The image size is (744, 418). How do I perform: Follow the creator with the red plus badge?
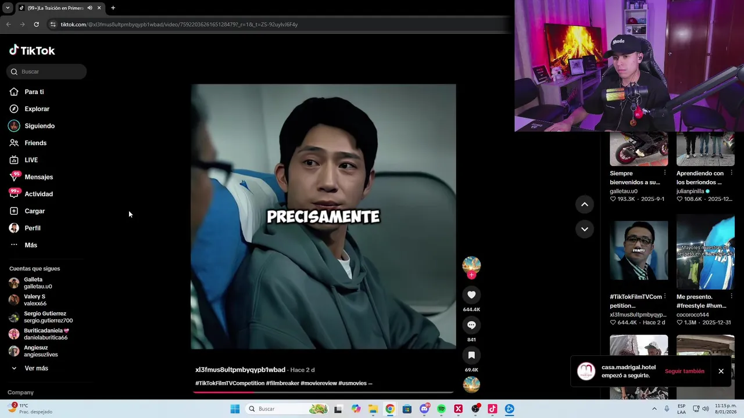point(471,275)
